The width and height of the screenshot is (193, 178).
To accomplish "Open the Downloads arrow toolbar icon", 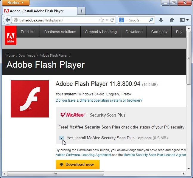I will click(161, 20).
